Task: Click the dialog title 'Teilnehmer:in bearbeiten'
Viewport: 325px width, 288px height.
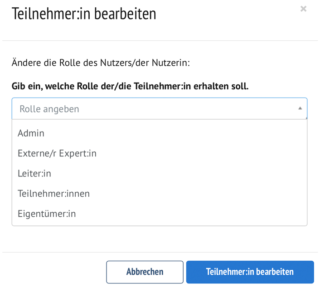Action: pyautogui.click(x=84, y=14)
